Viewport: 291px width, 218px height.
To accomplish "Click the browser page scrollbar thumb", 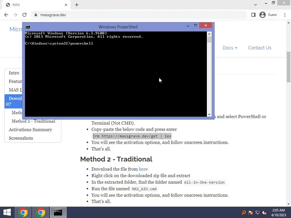I will coord(289,67).
